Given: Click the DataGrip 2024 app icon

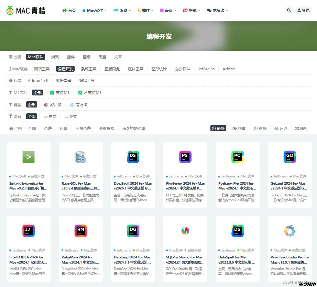Looking at the screenshot, I should pyautogui.click(x=133, y=231).
